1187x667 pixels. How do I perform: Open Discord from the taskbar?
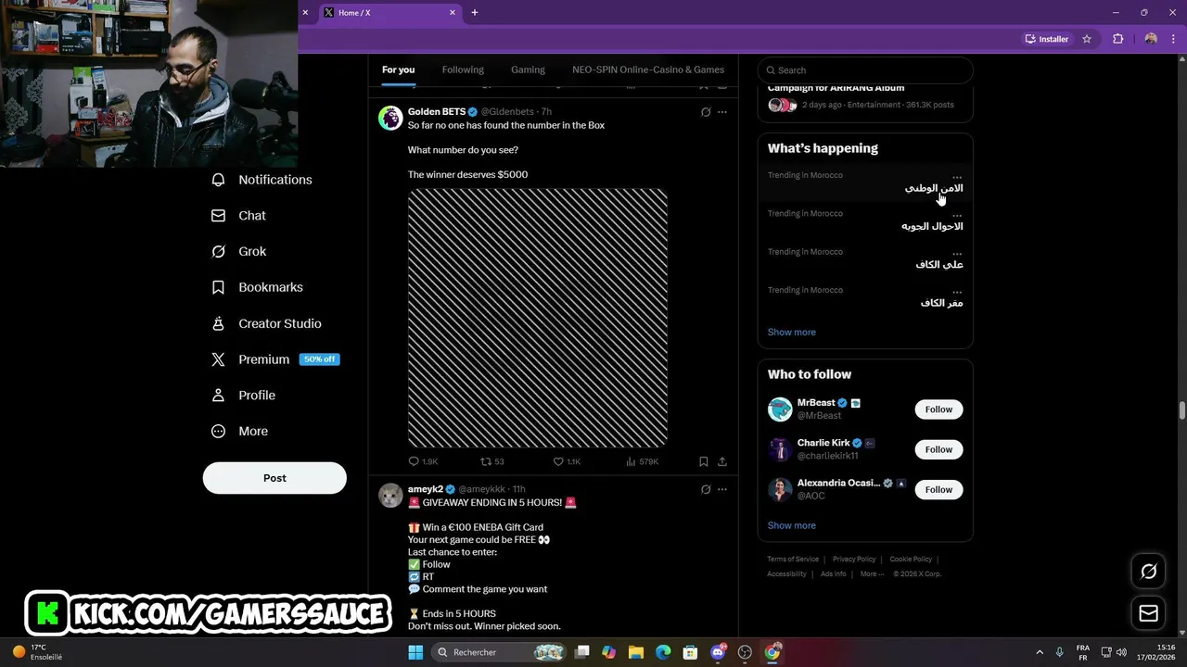(718, 652)
